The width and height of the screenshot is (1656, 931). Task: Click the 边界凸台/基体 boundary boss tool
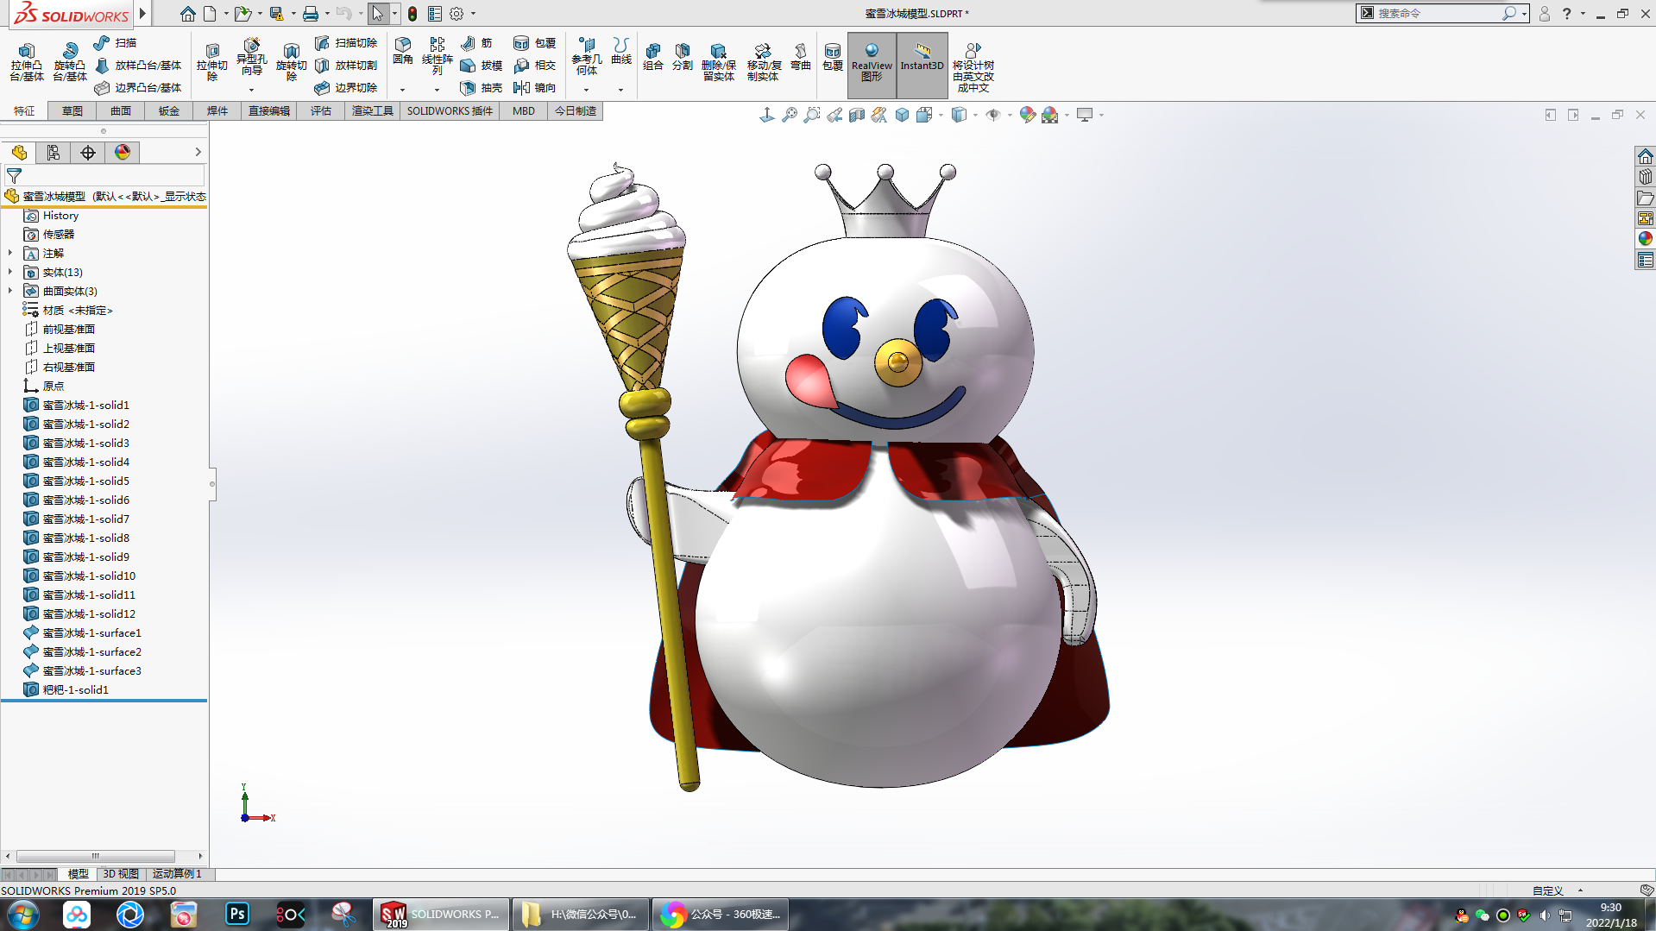[x=138, y=87]
